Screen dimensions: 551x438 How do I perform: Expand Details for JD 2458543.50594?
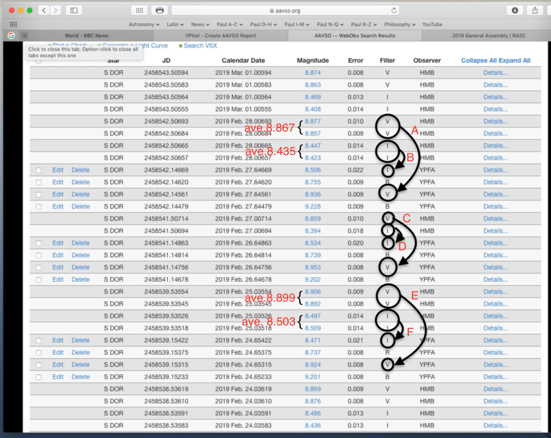(496, 73)
